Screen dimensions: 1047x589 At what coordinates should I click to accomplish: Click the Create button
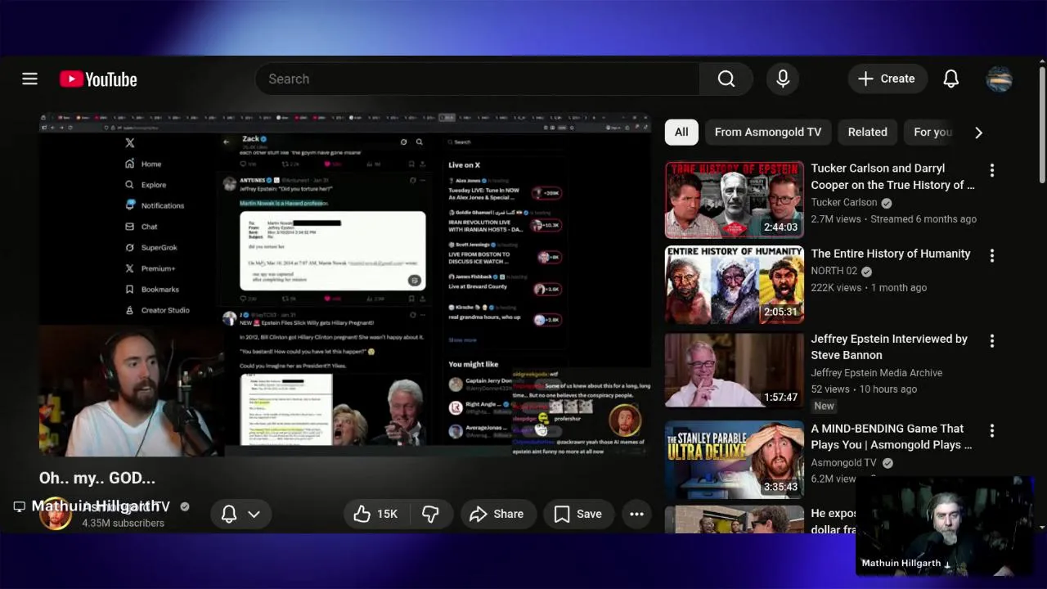tap(887, 79)
